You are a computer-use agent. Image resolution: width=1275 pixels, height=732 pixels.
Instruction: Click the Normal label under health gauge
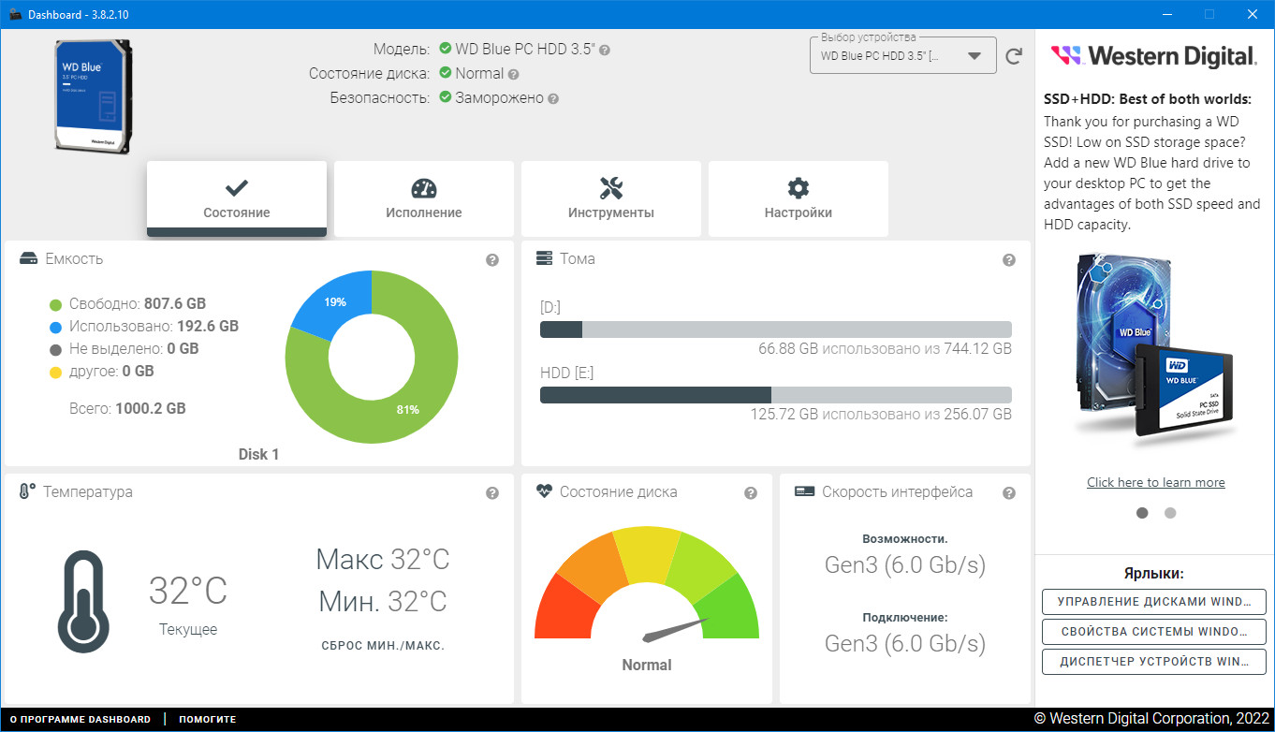pyautogui.click(x=647, y=666)
